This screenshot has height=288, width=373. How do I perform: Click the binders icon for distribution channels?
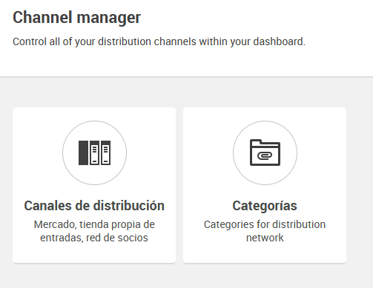94,153
